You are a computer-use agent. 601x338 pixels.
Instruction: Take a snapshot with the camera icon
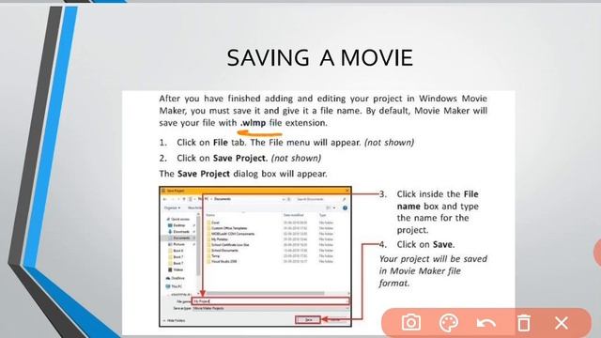411,323
